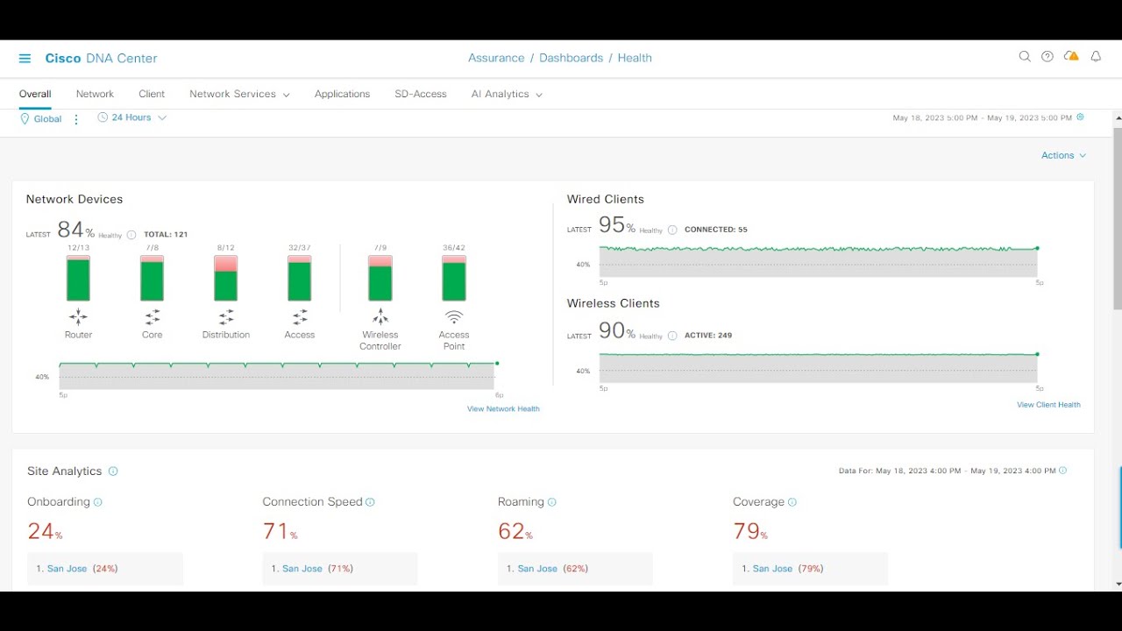Screen dimensions: 1122x631
Task: Open View Client Health link
Action: [1048, 405]
